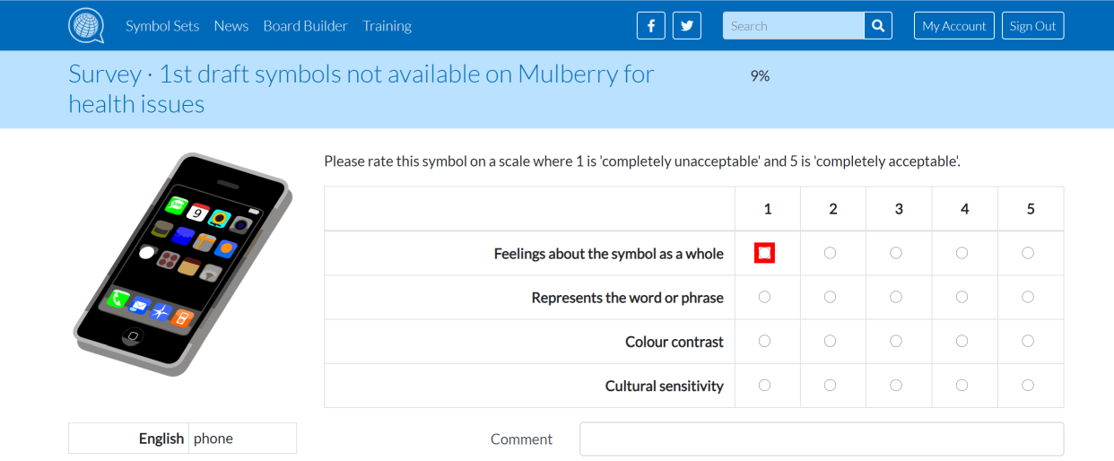Click the 'Colour contrast' row label

(674, 342)
